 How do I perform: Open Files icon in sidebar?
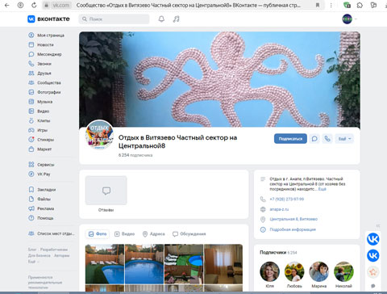tap(31, 199)
